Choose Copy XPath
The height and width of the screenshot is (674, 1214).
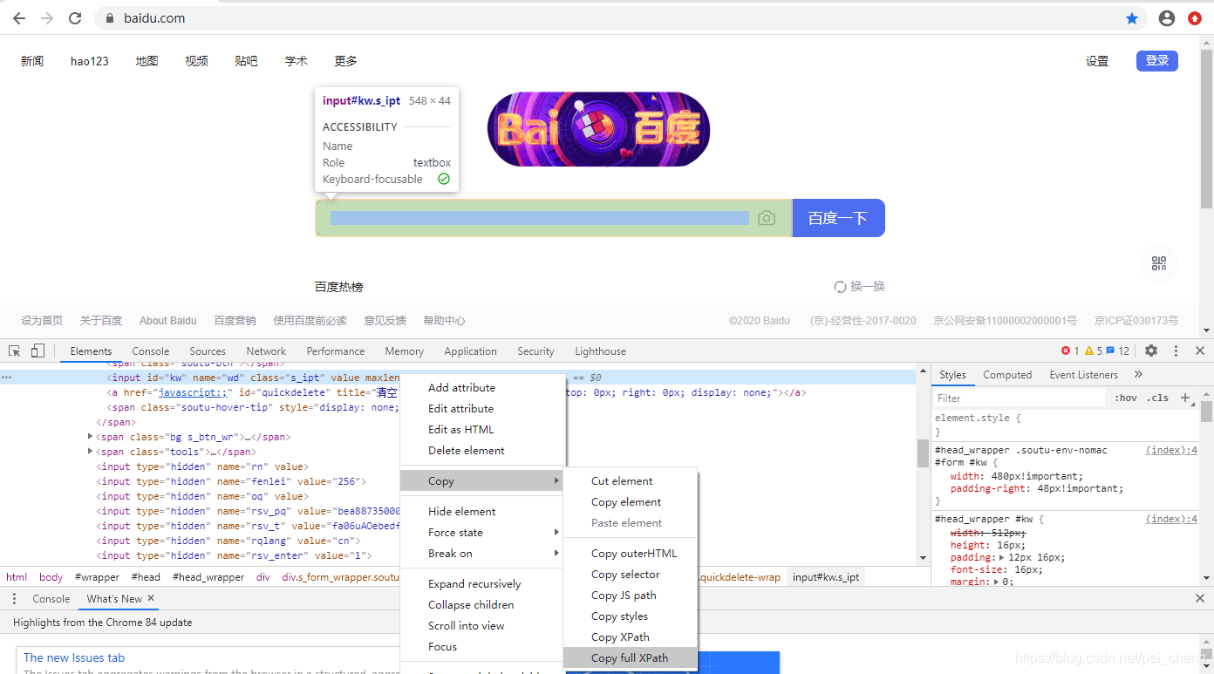[x=631, y=637]
